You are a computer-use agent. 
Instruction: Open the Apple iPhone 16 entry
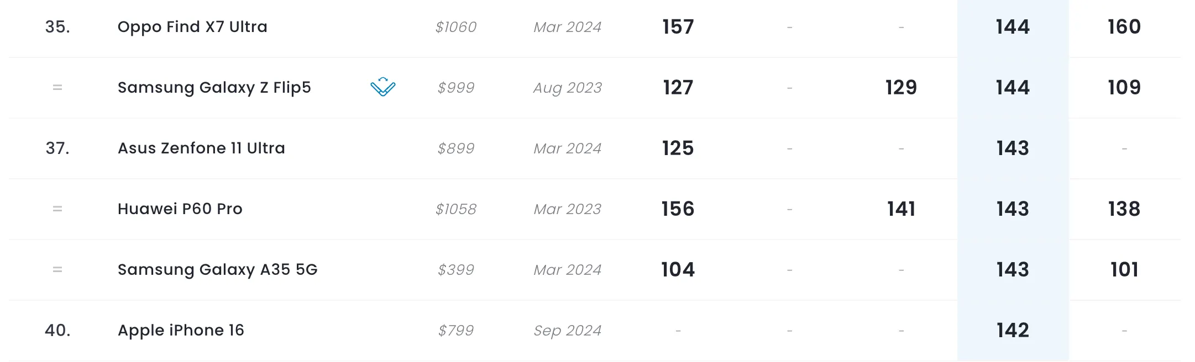pyautogui.click(x=181, y=331)
